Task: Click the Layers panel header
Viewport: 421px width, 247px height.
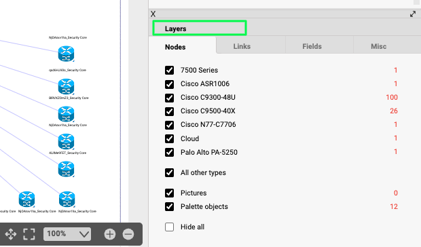Action: [x=200, y=28]
